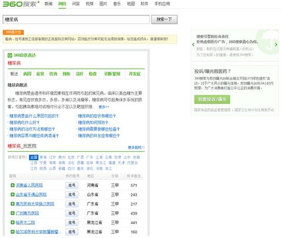Screen dimensions: 282x238
Task: Open question 糖尿病的治疗方法有哪些？
Action: pyautogui.click(x=32, y=129)
